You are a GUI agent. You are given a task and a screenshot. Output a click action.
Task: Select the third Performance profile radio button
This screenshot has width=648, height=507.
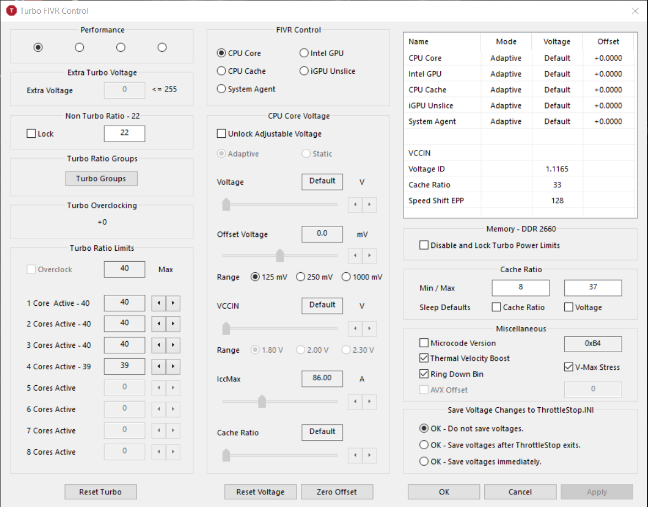121,47
